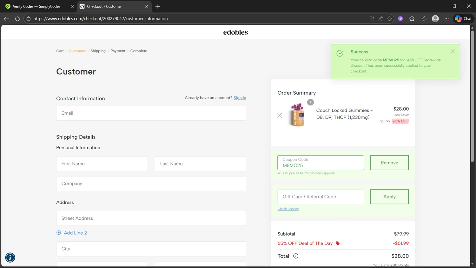The image size is (476, 268).
Task: Click the browser address bar URL
Action: click(x=101, y=19)
